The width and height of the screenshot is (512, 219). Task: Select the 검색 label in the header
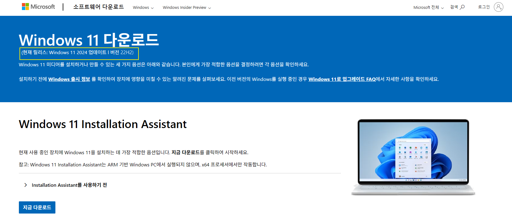pos(454,7)
